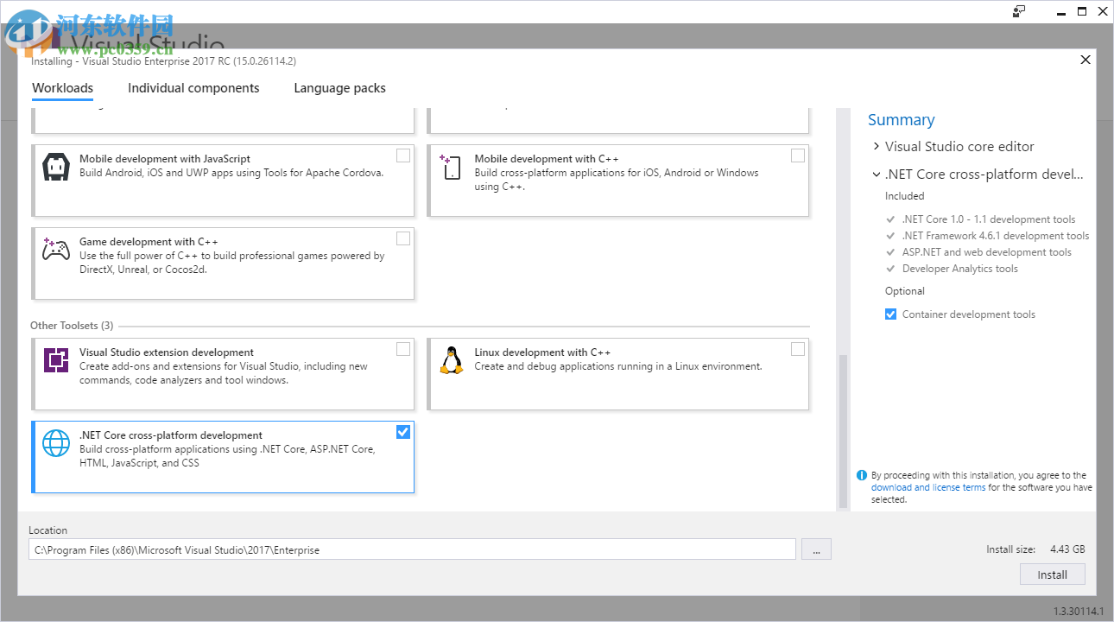Click 'ASP.NET and web development tools' item
The width and height of the screenshot is (1114, 622).
986,252
